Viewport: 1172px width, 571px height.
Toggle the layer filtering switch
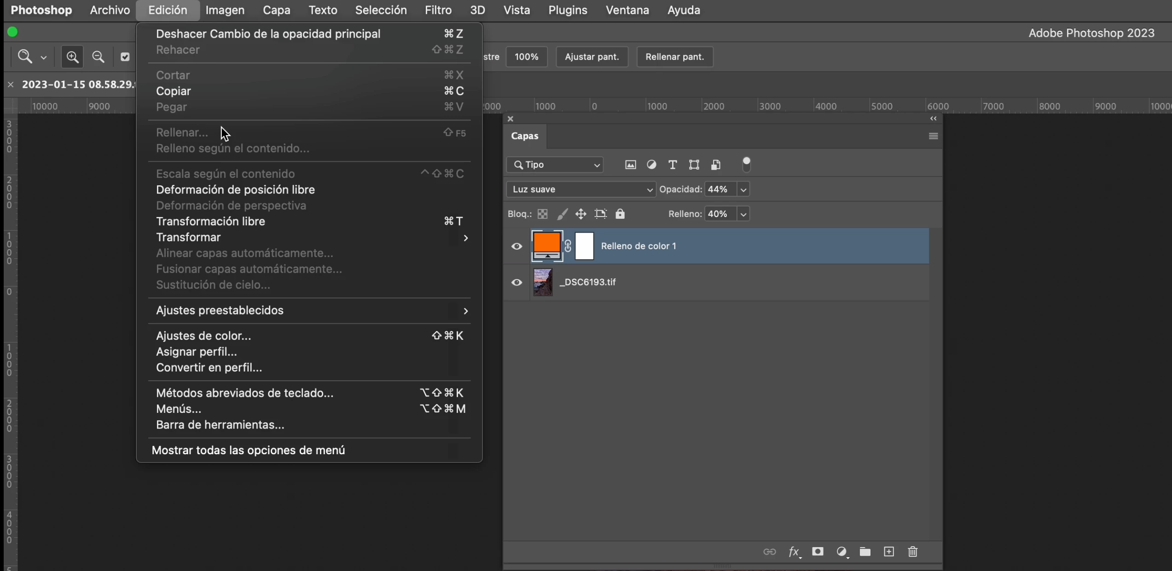click(x=746, y=165)
